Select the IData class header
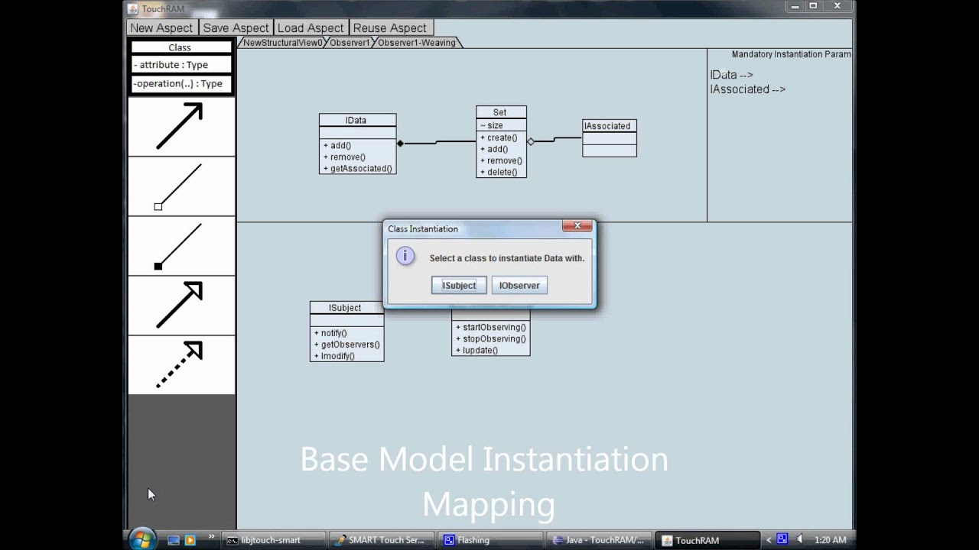Viewport: 979px width, 550px height. [x=357, y=121]
